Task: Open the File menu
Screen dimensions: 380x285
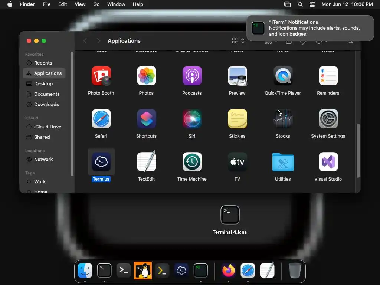Action: (x=46, y=4)
